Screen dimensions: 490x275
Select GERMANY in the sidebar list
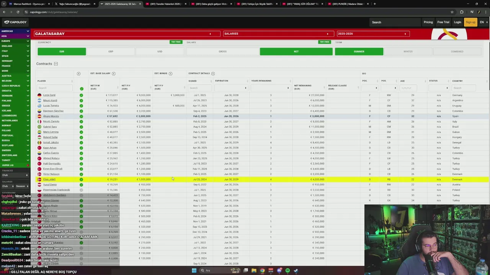click(x=15, y=61)
